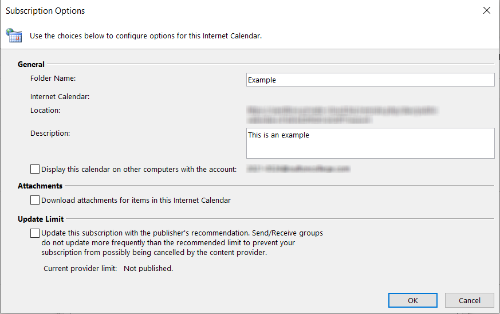Click into the Folder Name field
This screenshot has width=500, height=314.
tap(370, 80)
